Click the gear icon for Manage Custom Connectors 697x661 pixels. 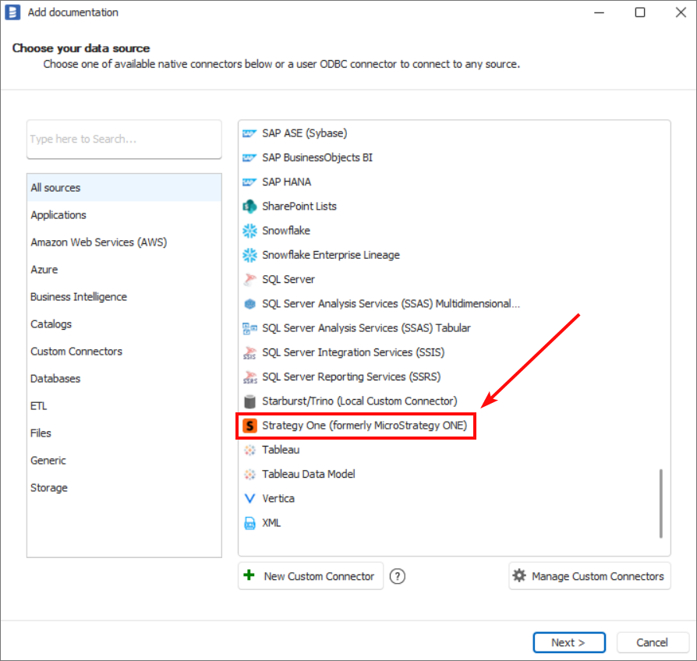click(x=518, y=576)
